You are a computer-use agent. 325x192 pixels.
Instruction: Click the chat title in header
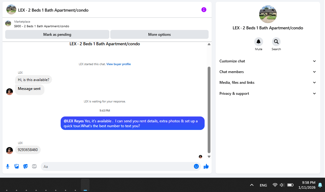[53, 10]
